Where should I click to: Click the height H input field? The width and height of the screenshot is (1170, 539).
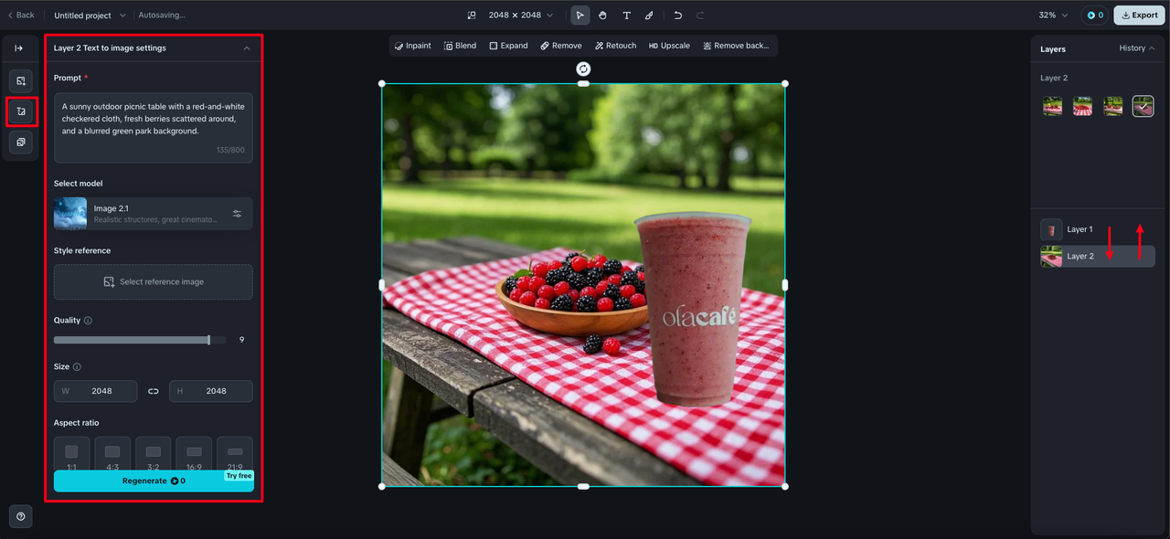point(211,391)
